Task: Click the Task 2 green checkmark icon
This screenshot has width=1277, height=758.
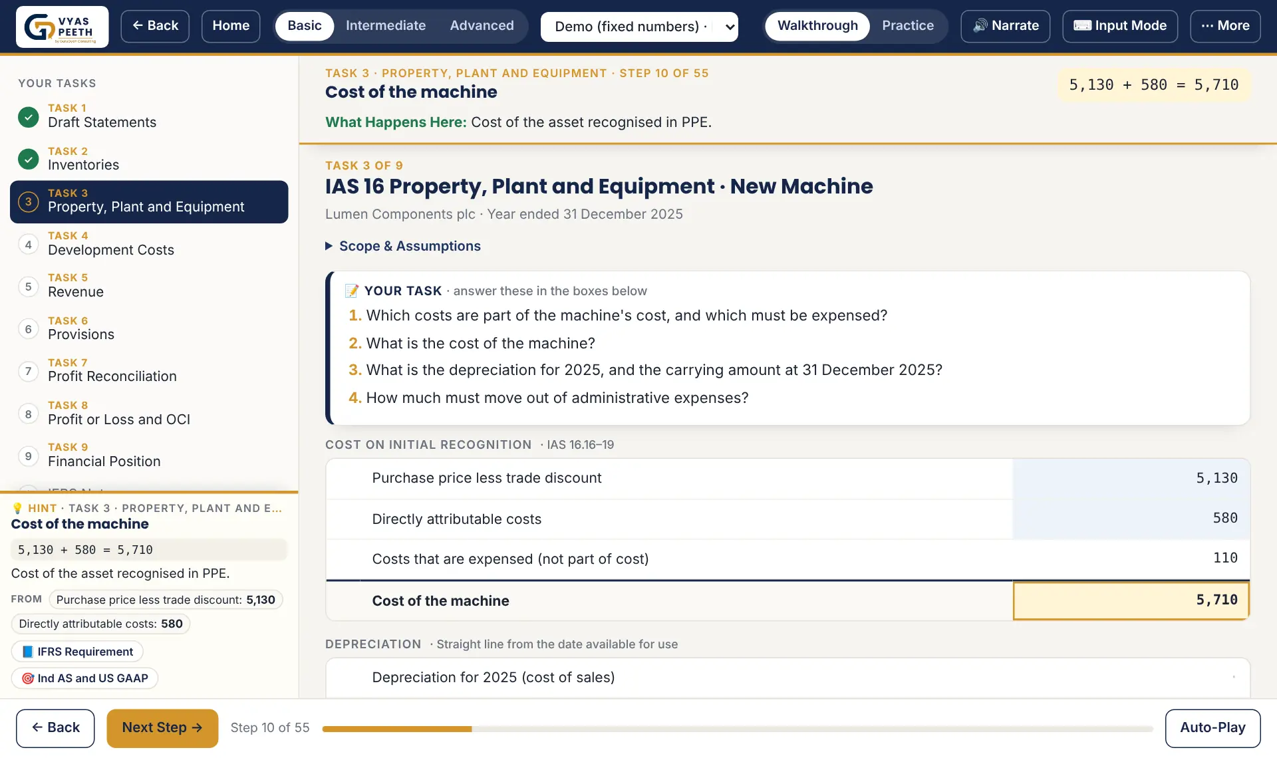Action: [28, 159]
